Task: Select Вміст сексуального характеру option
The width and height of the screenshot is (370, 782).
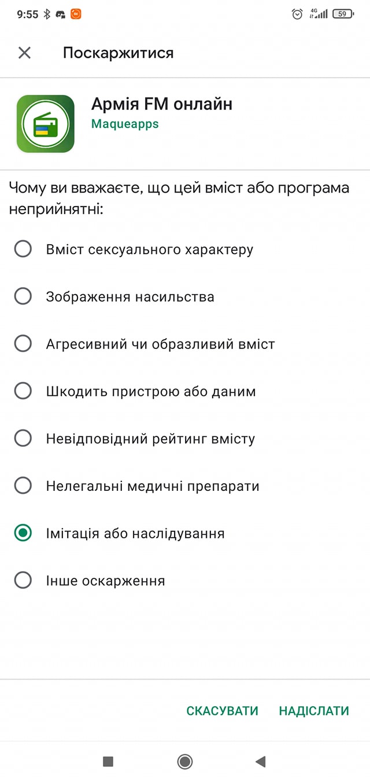Action: click(23, 249)
